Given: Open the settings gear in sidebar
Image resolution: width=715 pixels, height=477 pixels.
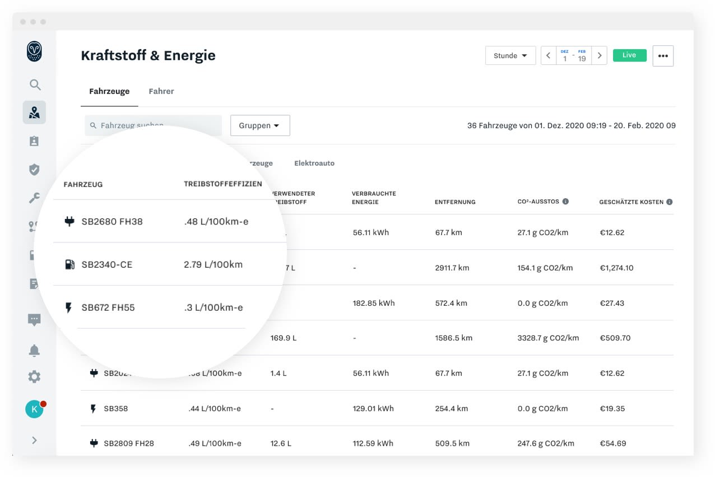Looking at the screenshot, I should click(34, 377).
